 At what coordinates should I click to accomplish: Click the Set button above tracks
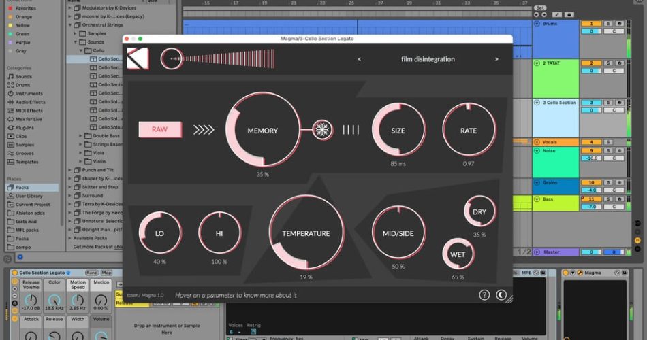539,8
